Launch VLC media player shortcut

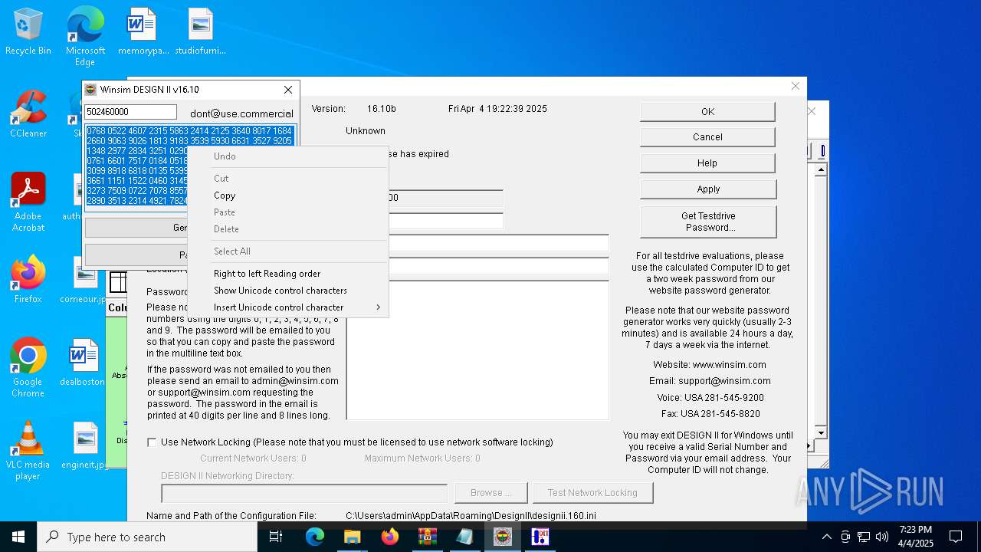28,450
